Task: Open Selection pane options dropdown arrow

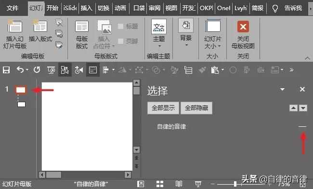Action: (x=282, y=89)
